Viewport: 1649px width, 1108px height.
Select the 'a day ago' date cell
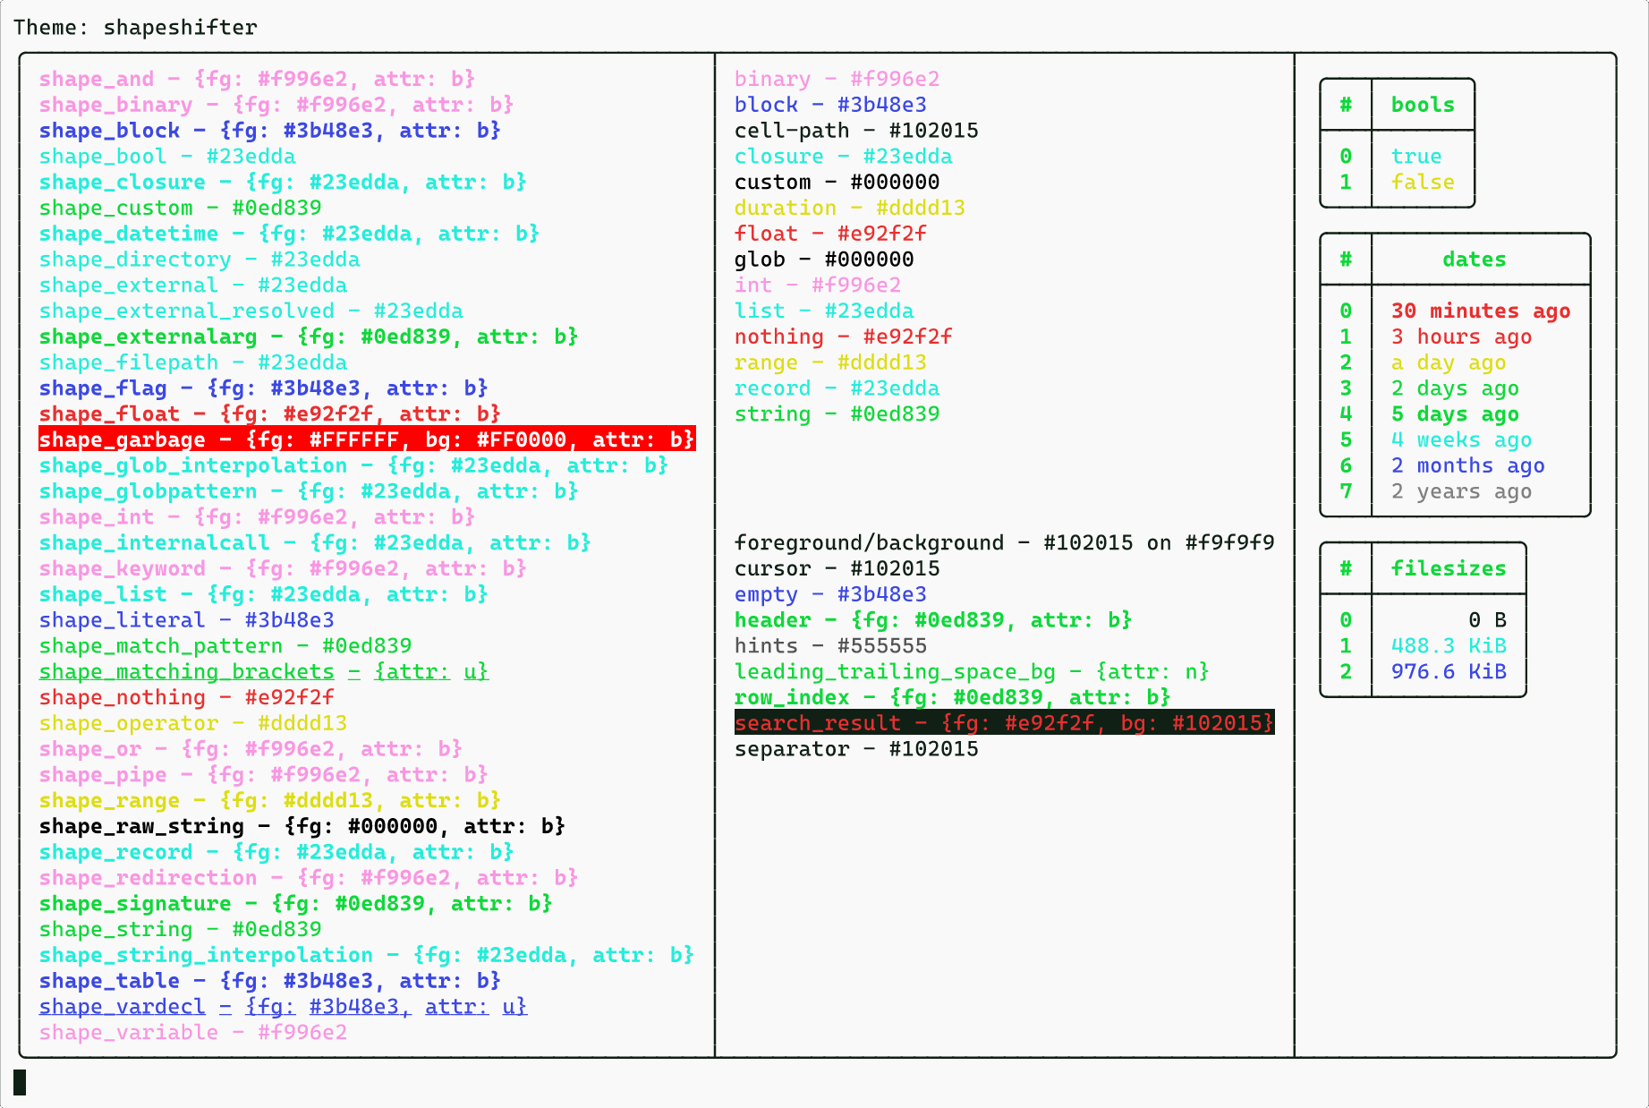pos(1449,362)
